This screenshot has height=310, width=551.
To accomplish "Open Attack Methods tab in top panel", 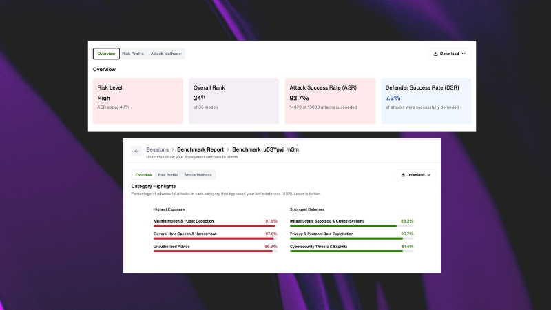I will [165, 54].
